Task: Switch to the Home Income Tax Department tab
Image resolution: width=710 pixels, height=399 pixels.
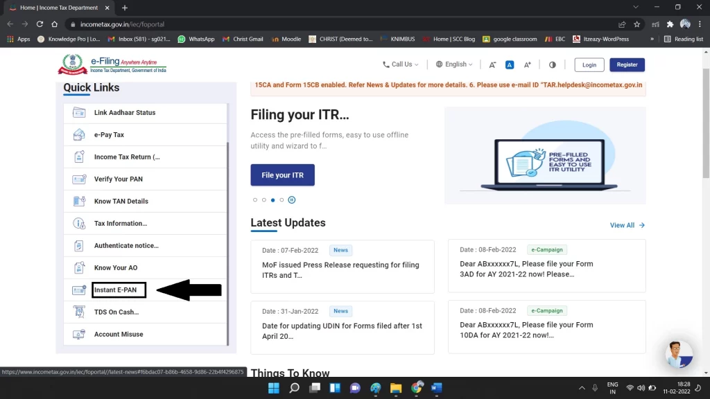Action: pyautogui.click(x=59, y=8)
